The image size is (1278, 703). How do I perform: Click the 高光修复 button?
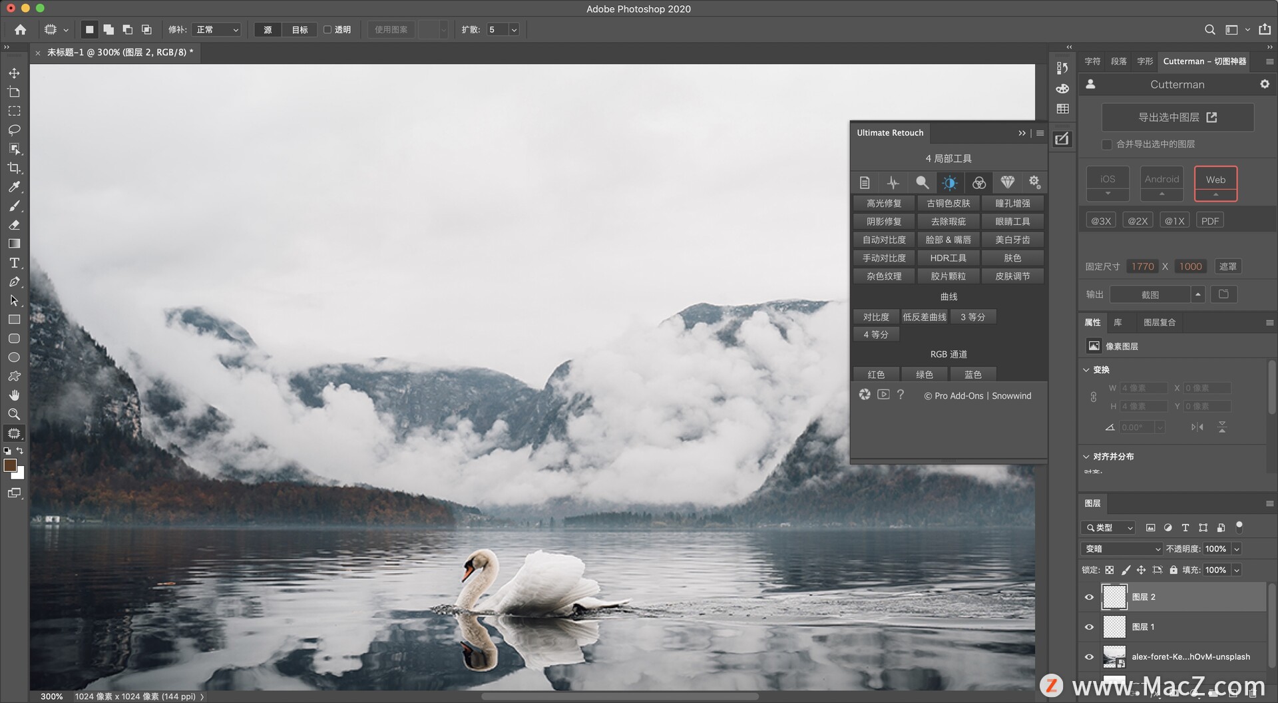[x=884, y=203]
